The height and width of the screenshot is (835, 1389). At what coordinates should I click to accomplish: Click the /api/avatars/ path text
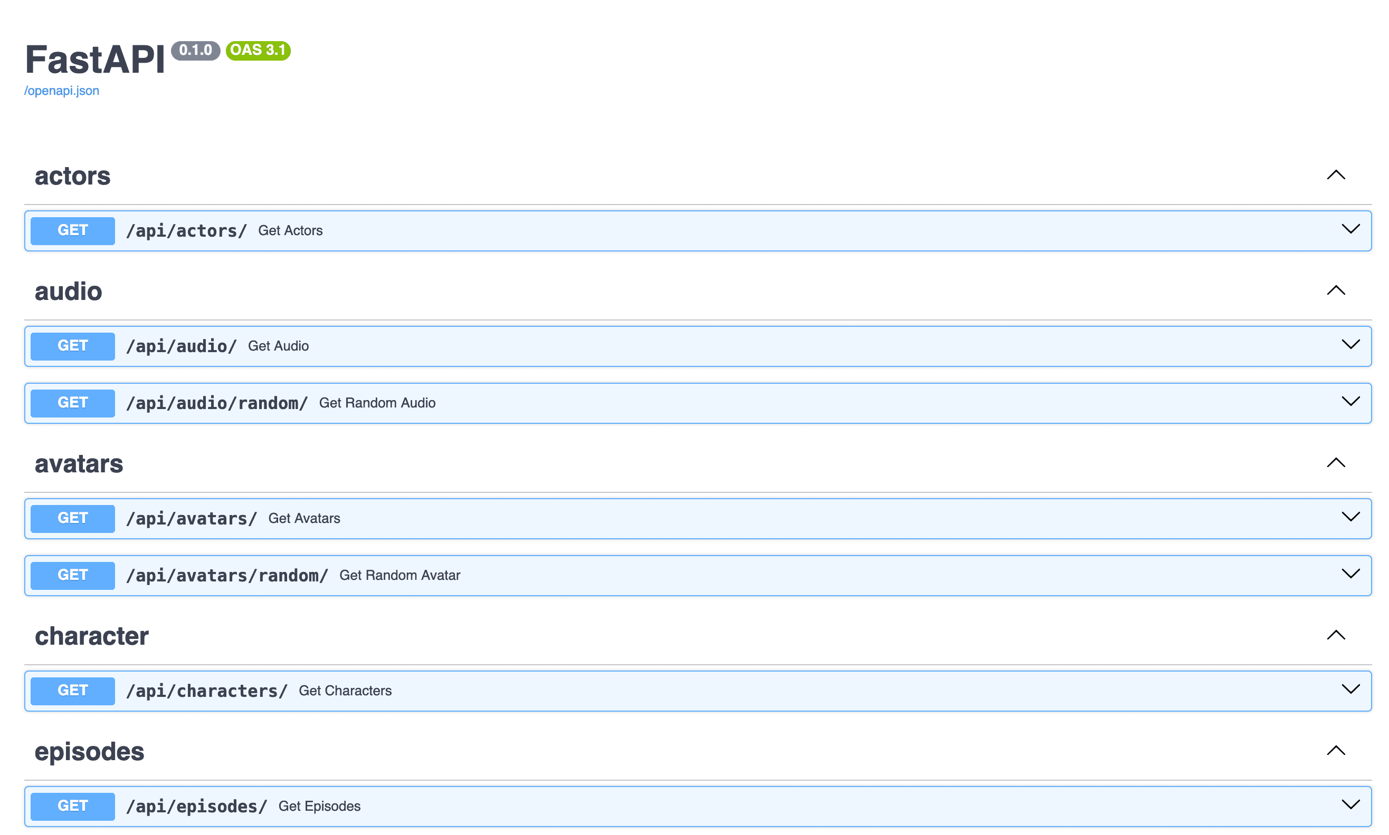point(192,518)
